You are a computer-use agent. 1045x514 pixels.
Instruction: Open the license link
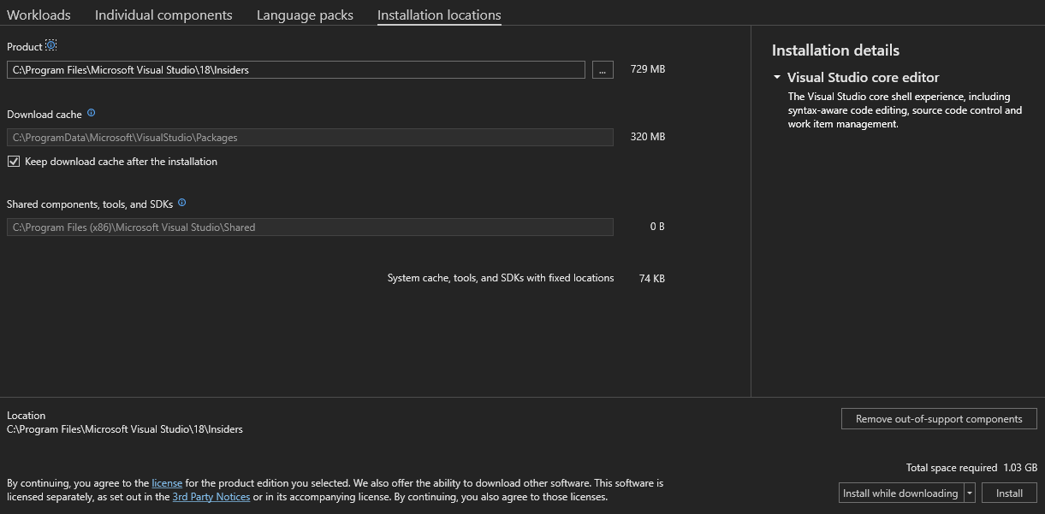coord(167,482)
